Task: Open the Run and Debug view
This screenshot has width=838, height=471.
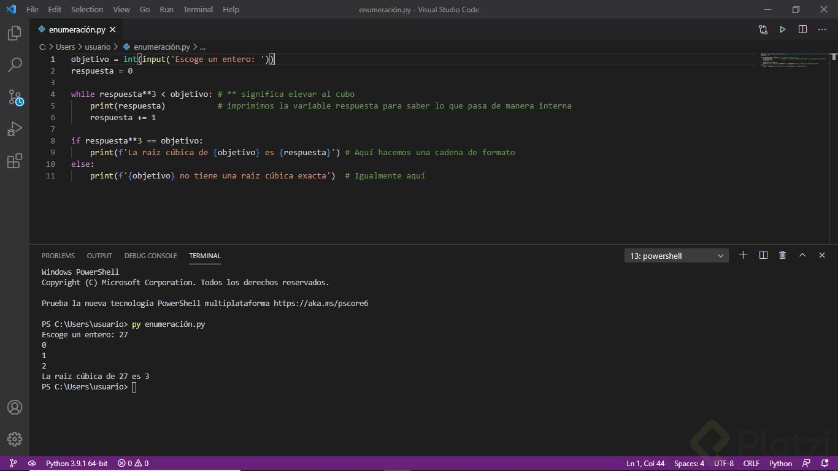Action: click(x=15, y=129)
